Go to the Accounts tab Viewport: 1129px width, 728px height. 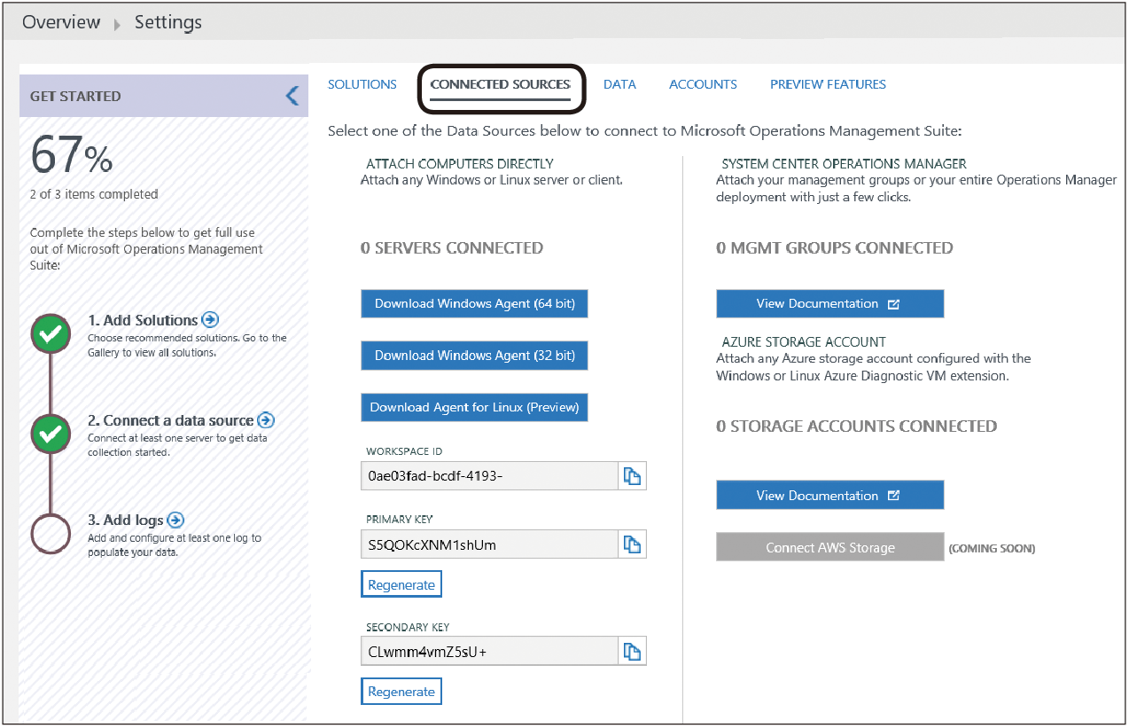click(x=703, y=84)
